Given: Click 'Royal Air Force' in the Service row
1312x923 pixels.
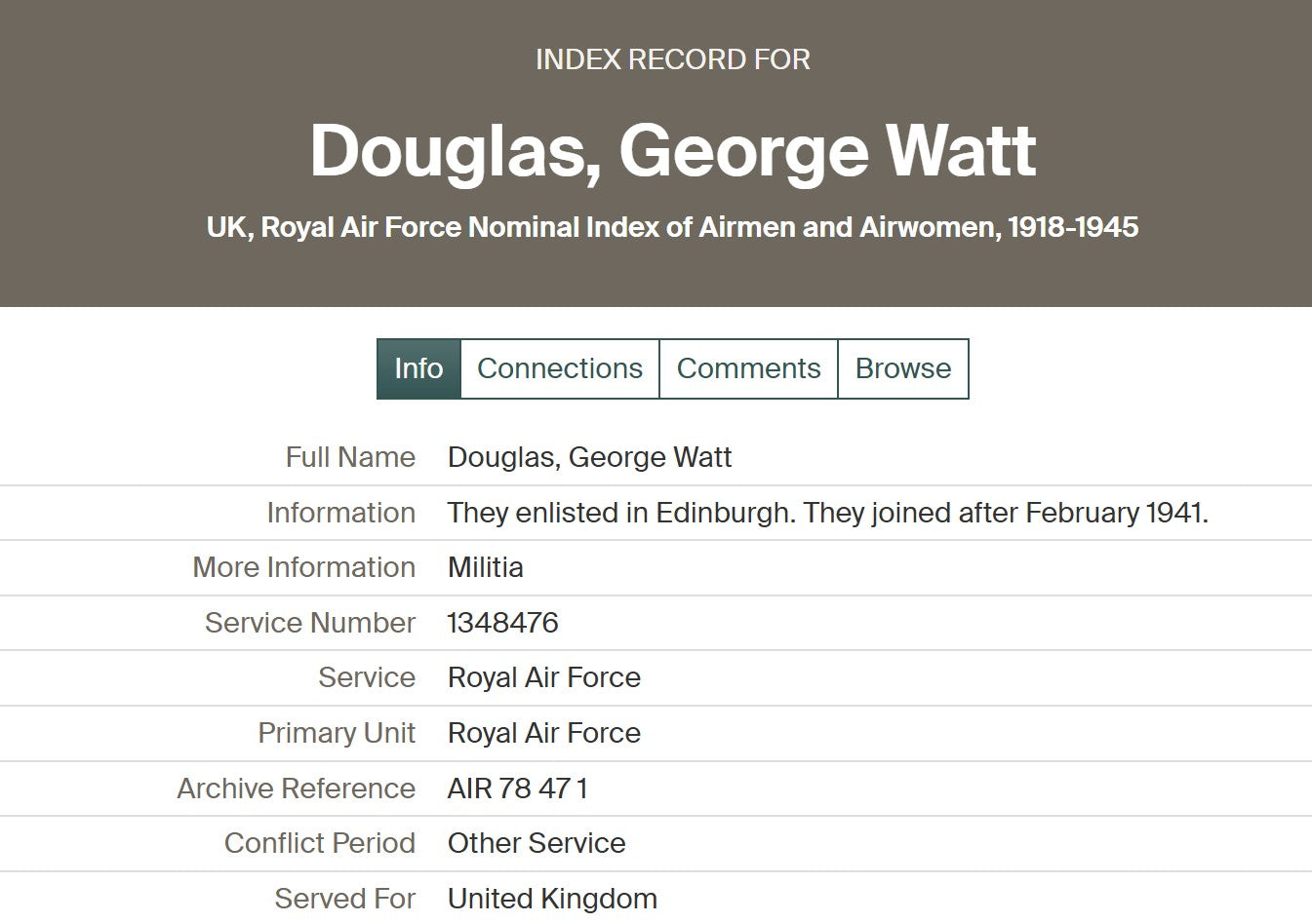Looking at the screenshot, I should [544, 677].
